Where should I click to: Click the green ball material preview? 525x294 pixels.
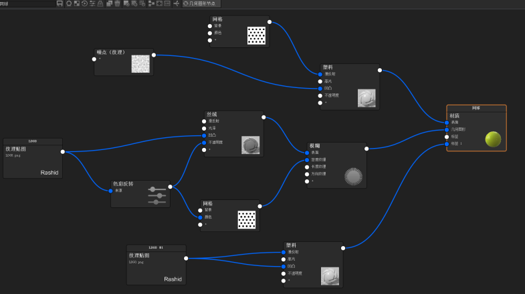point(492,139)
